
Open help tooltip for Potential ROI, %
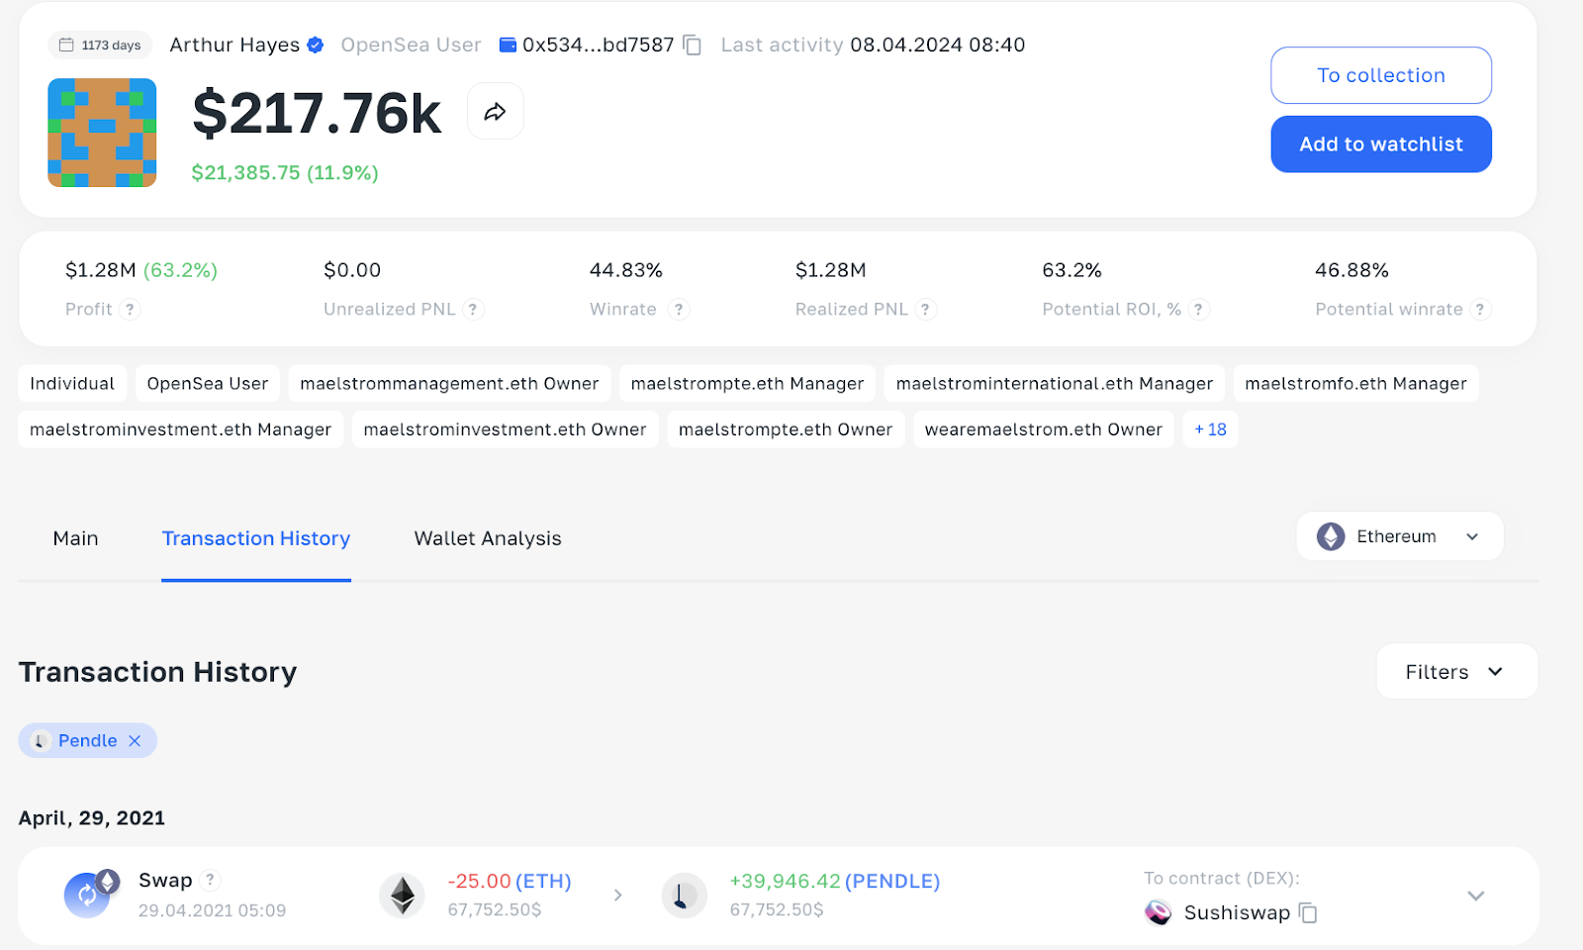tap(1198, 310)
